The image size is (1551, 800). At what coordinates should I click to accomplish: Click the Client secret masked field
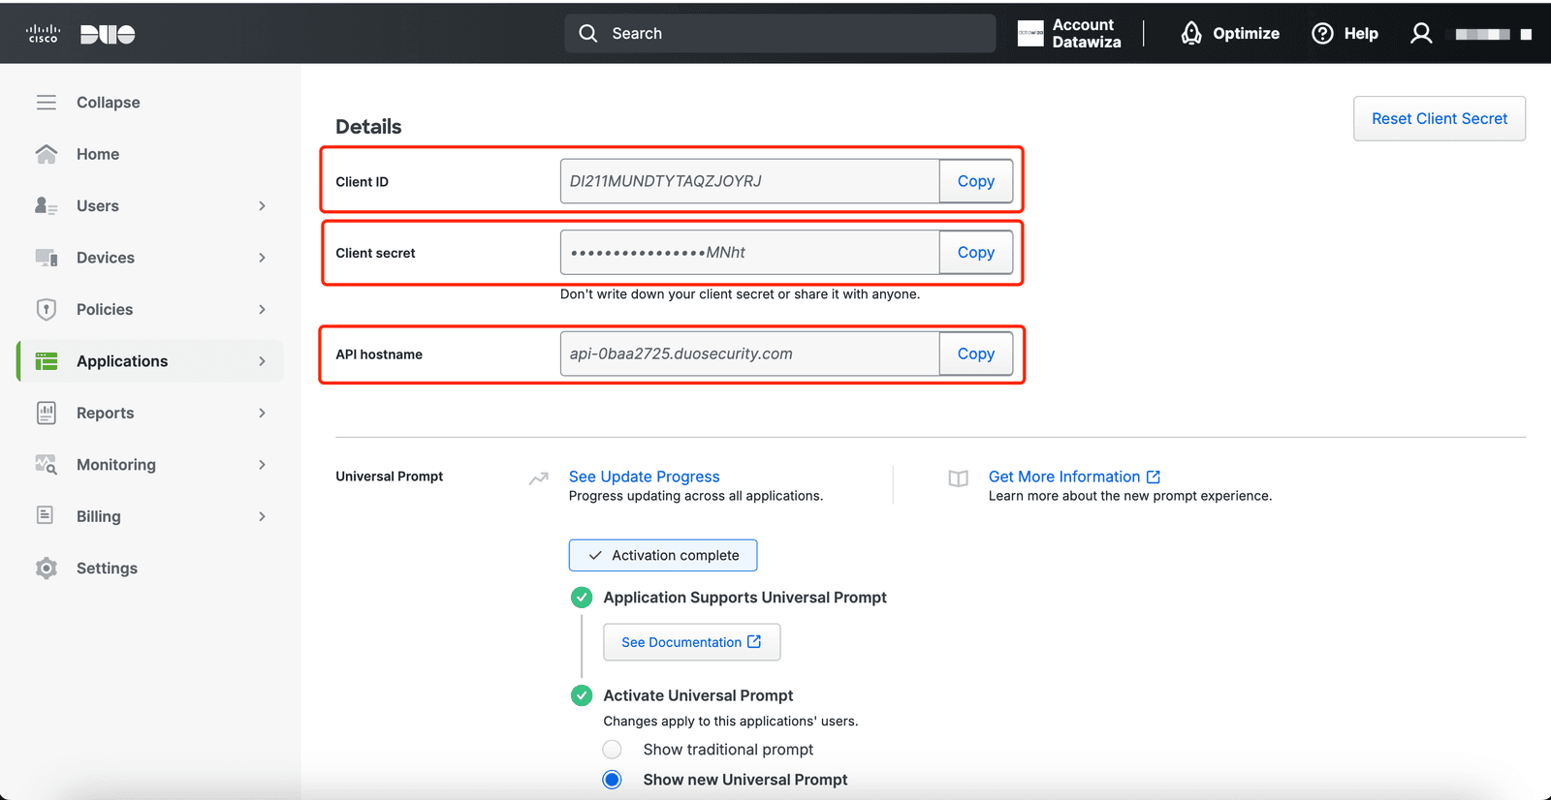749,252
